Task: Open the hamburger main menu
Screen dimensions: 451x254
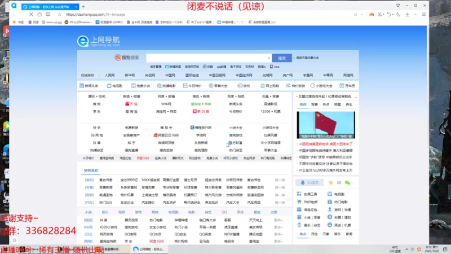Action: coord(424,15)
